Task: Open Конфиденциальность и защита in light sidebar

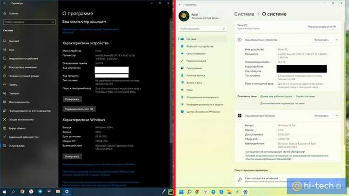Action: click(204, 104)
